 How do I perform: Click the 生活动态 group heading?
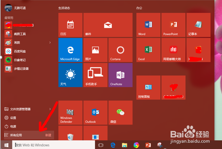pyautogui.click(x=64, y=8)
